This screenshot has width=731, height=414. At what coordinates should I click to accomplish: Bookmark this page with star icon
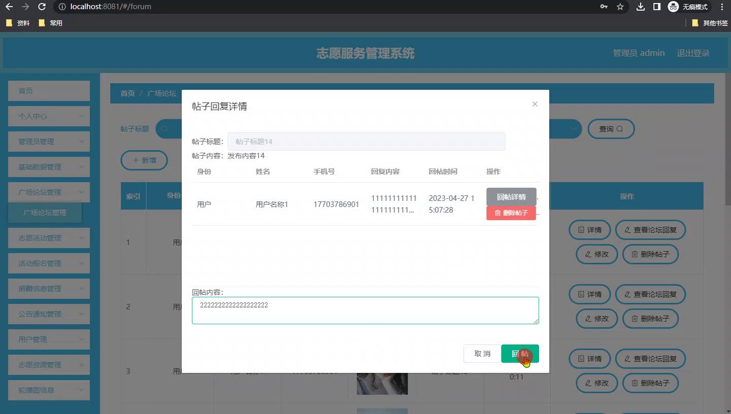point(620,7)
